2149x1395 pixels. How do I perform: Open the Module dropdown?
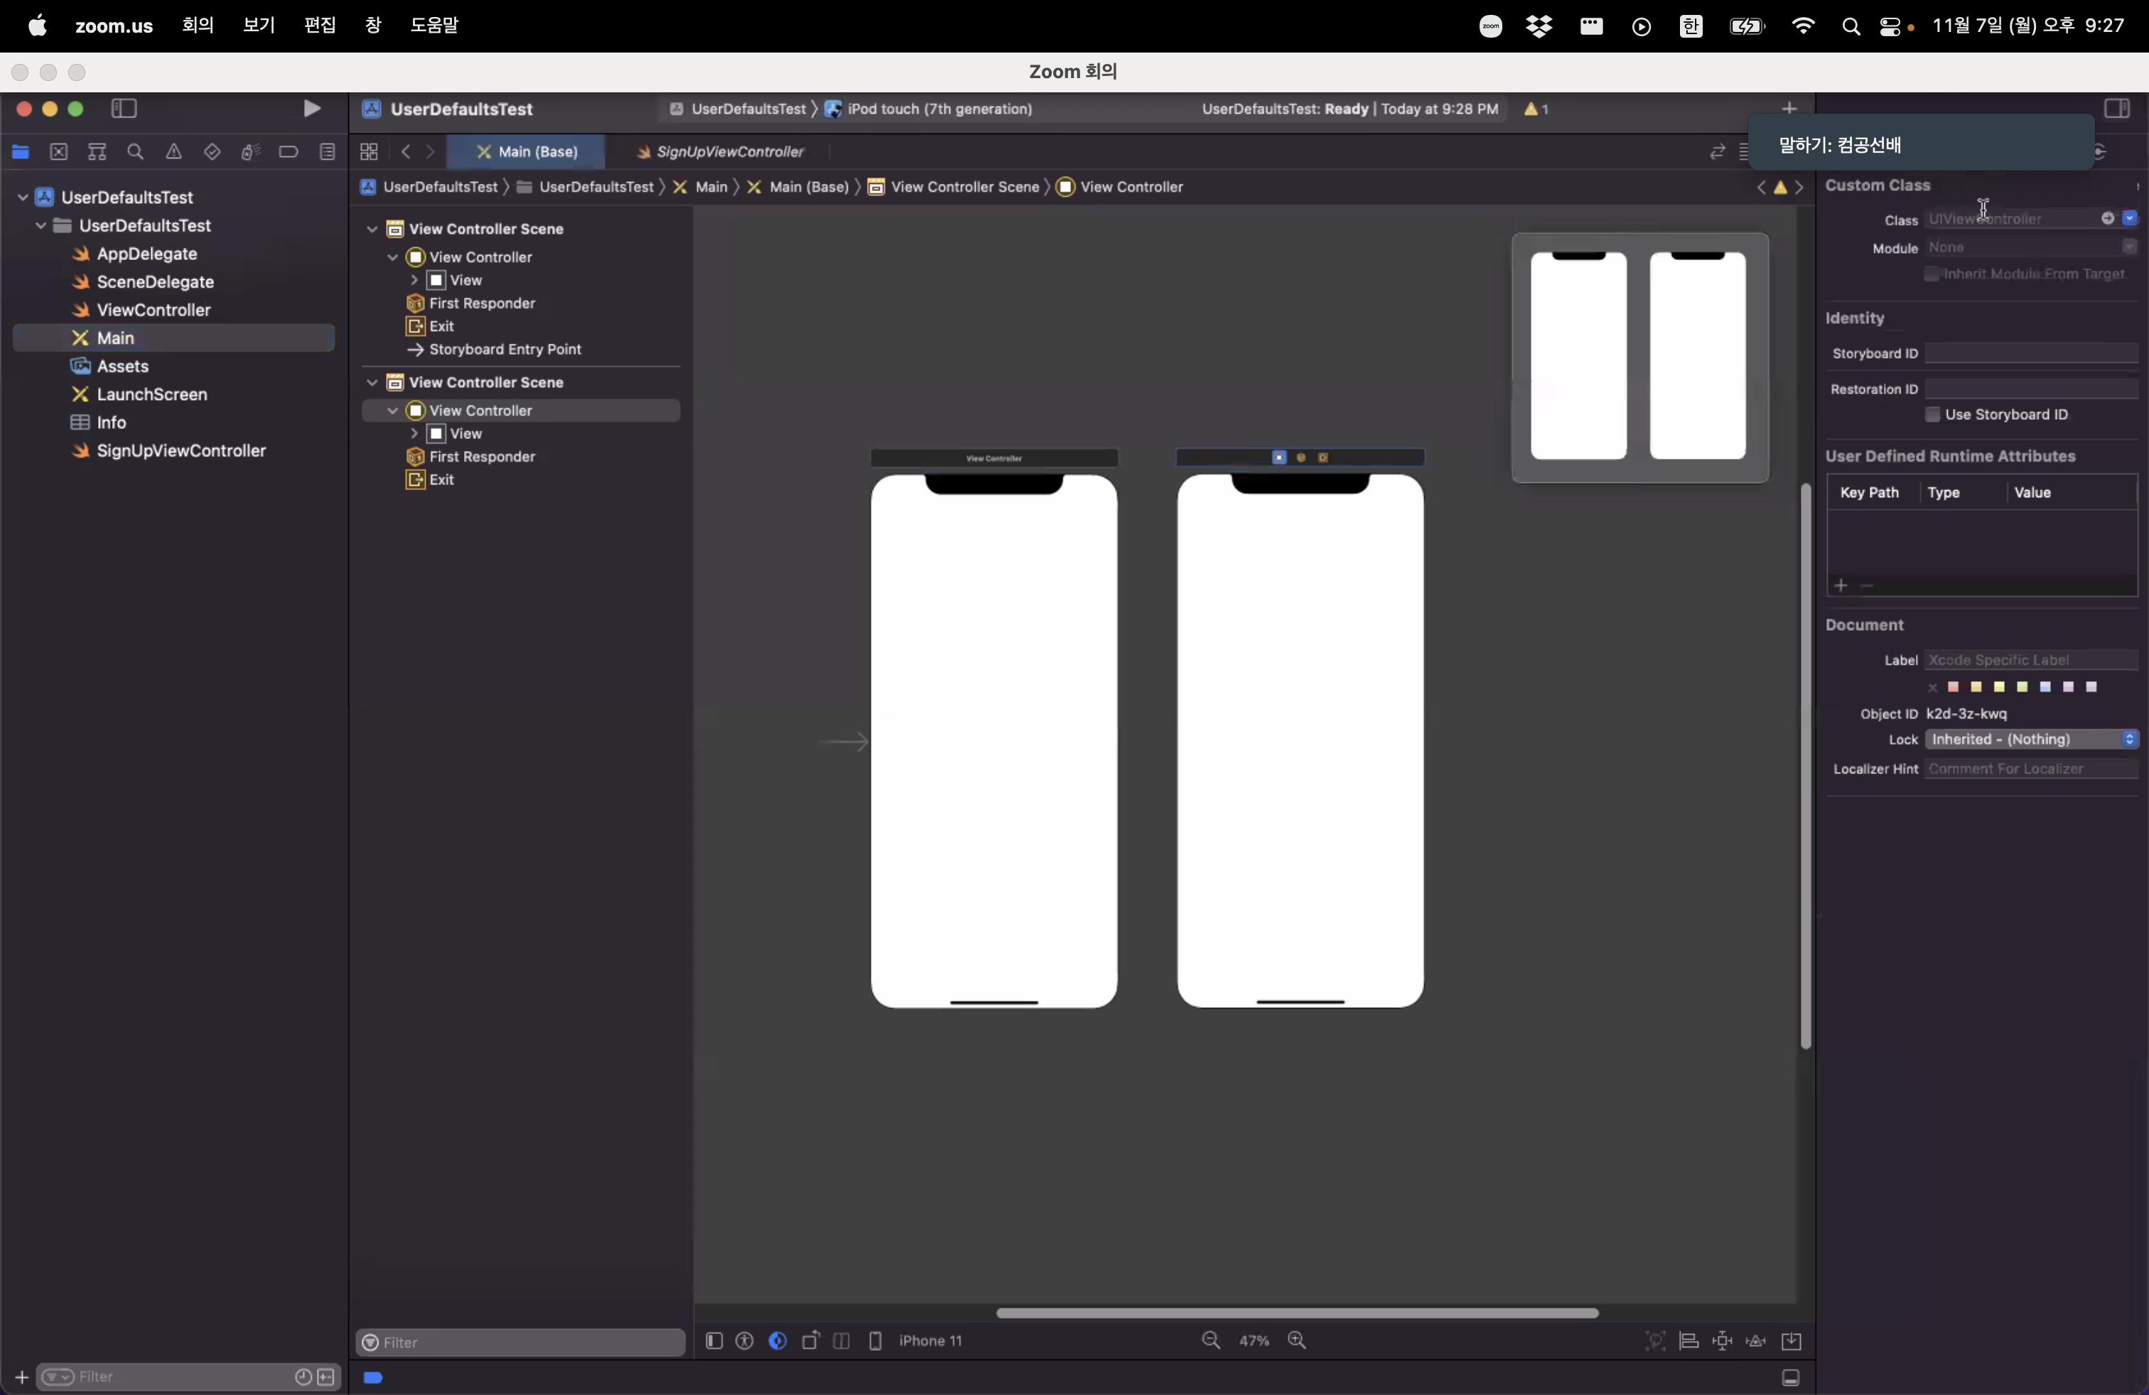(x=2130, y=247)
